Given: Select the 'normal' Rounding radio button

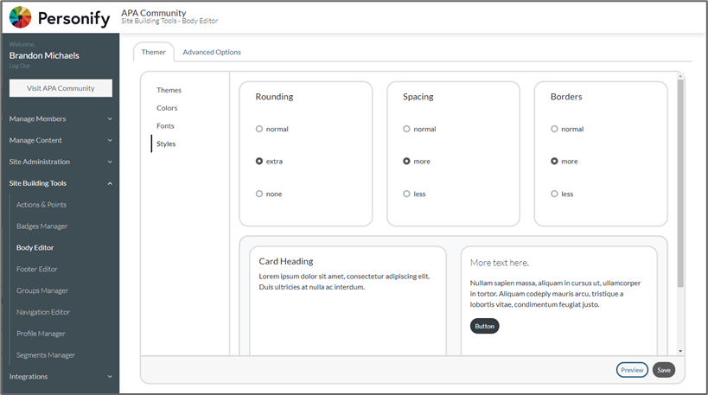Looking at the screenshot, I should (259, 129).
